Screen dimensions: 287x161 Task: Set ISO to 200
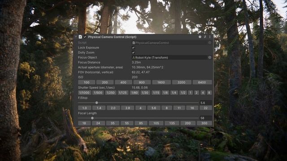pyautogui.click(x=105, y=82)
